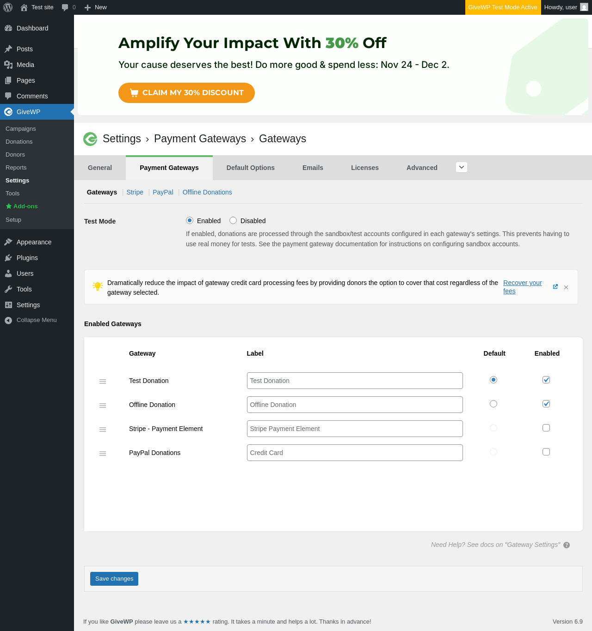Open the PayPal gateway section
The width and height of the screenshot is (592, 631).
coord(163,192)
